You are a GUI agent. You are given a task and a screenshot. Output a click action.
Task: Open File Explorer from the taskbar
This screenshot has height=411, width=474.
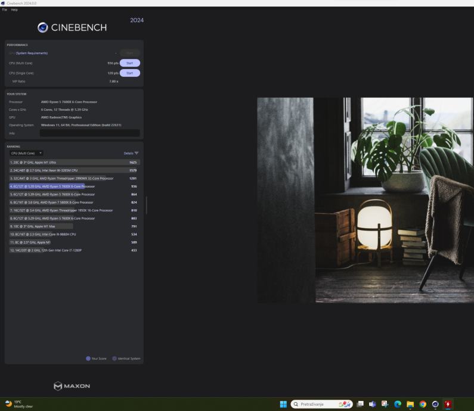pyautogui.click(x=410, y=404)
